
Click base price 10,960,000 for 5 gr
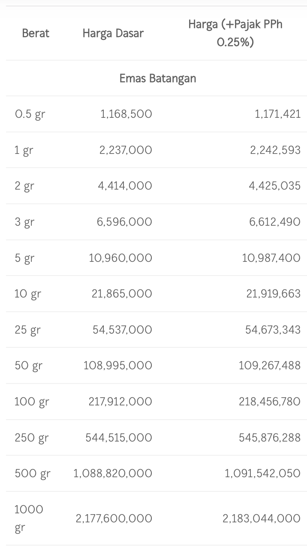pos(120,258)
